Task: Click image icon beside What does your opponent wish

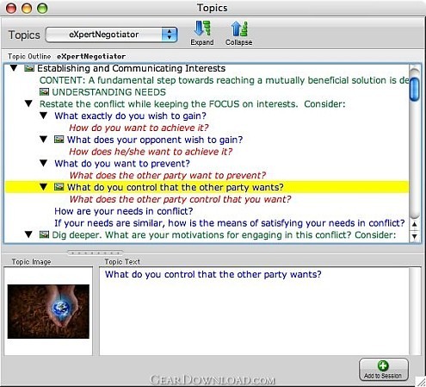Action: click(x=59, y=140)
